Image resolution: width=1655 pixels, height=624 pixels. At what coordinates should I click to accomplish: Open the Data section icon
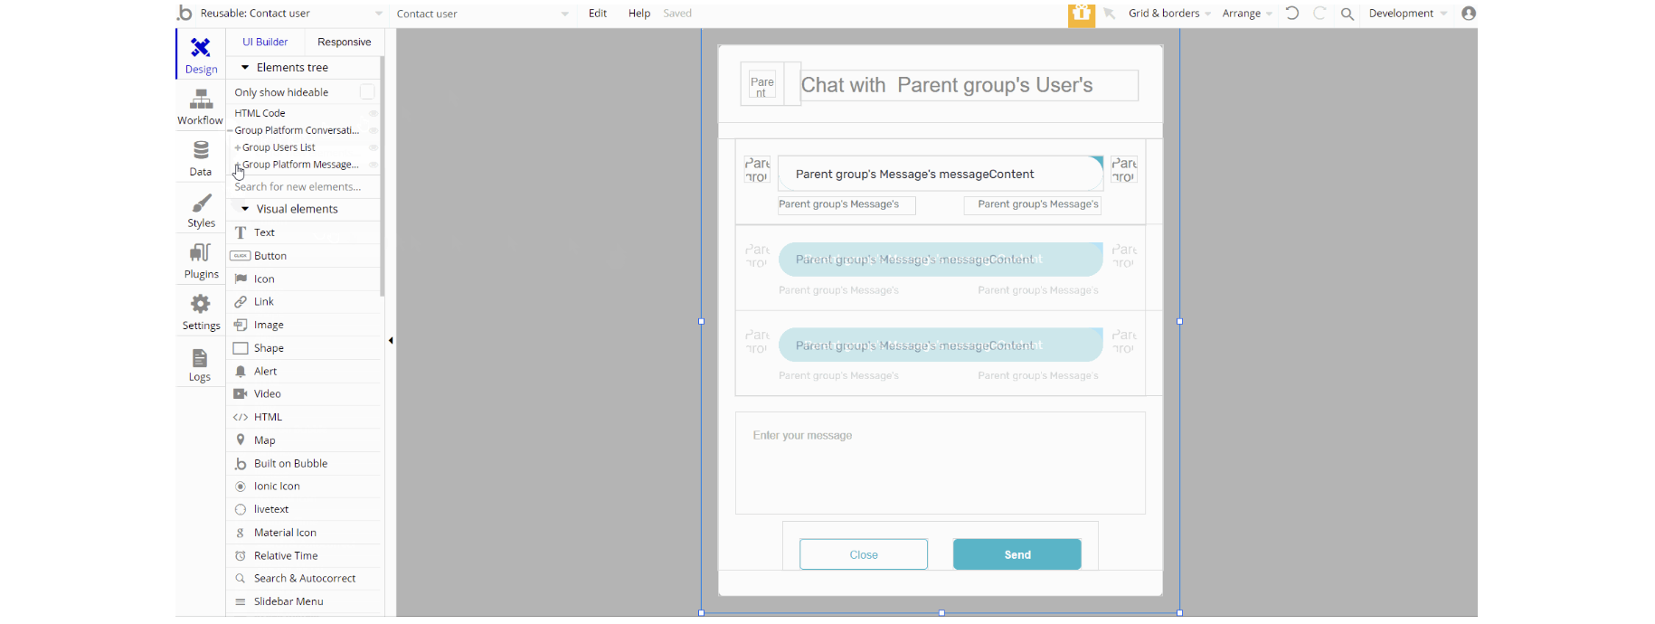pos(200,157)
